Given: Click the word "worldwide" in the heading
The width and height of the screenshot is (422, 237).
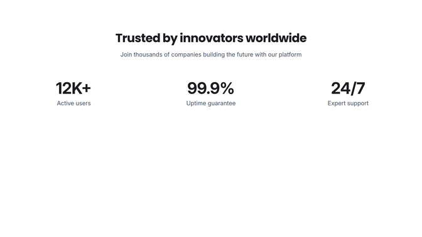Looking at the screenshot, I should coord(276,38).
